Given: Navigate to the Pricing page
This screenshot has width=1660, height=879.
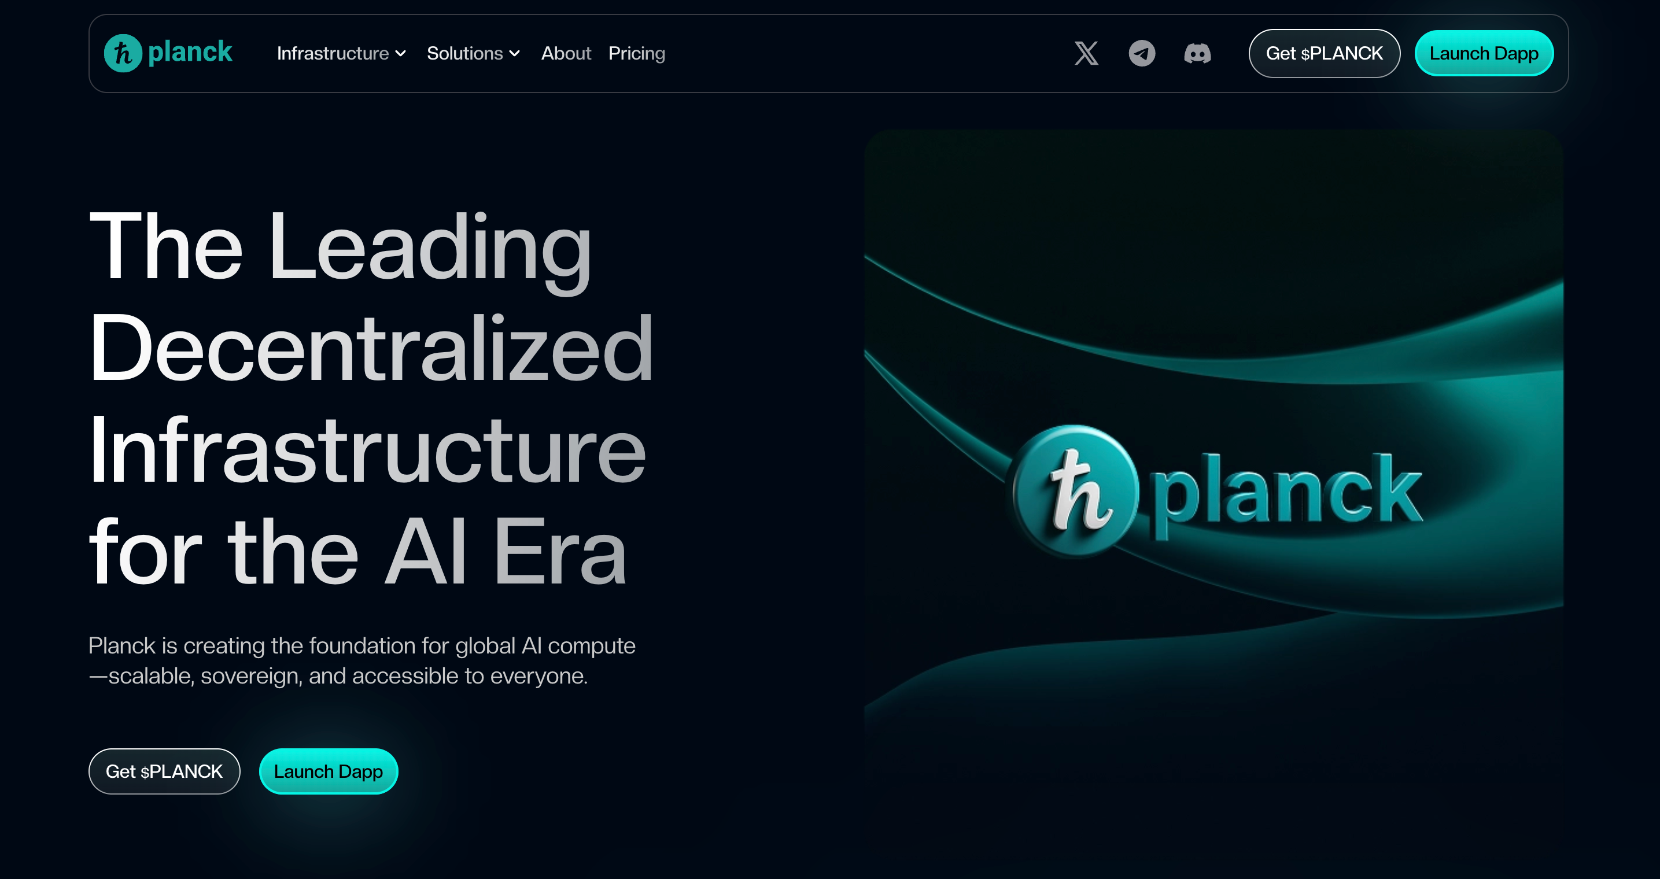Looking at the screenshot, I should 636,53.
